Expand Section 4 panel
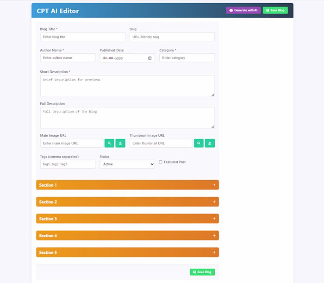Image resolution: width=324 pixels, height=283 pixels. tap(127, 236)
